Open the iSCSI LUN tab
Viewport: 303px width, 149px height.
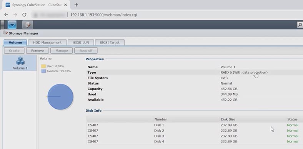(81, 43)
